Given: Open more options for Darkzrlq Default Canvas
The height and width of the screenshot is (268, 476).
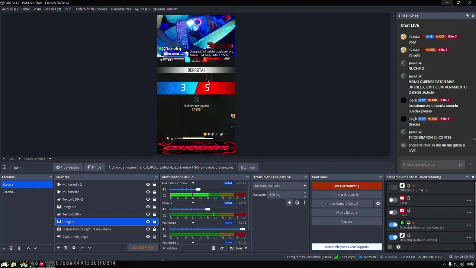Looking at the screenshot, I should coord(469,237).
